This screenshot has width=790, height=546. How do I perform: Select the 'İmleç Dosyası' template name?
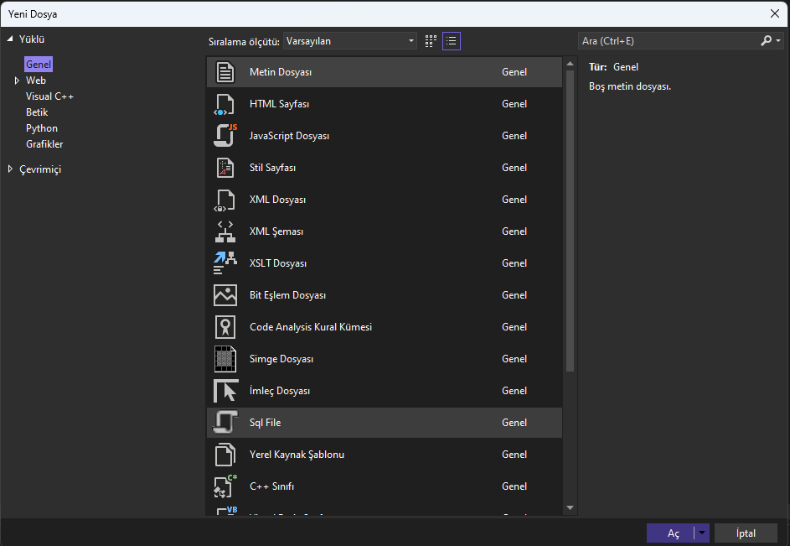pos(280,391)
